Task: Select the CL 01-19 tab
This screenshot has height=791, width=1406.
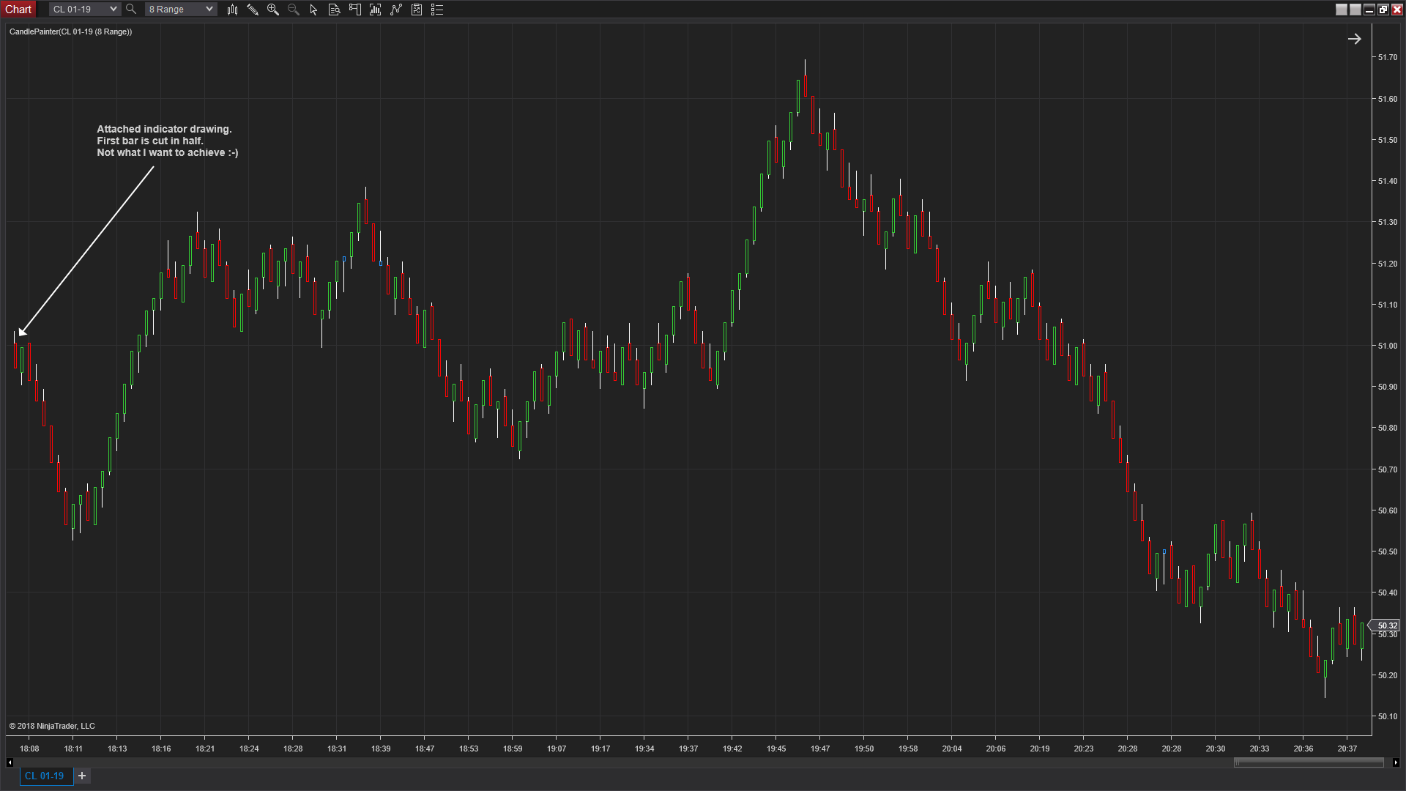Action: 45,776
